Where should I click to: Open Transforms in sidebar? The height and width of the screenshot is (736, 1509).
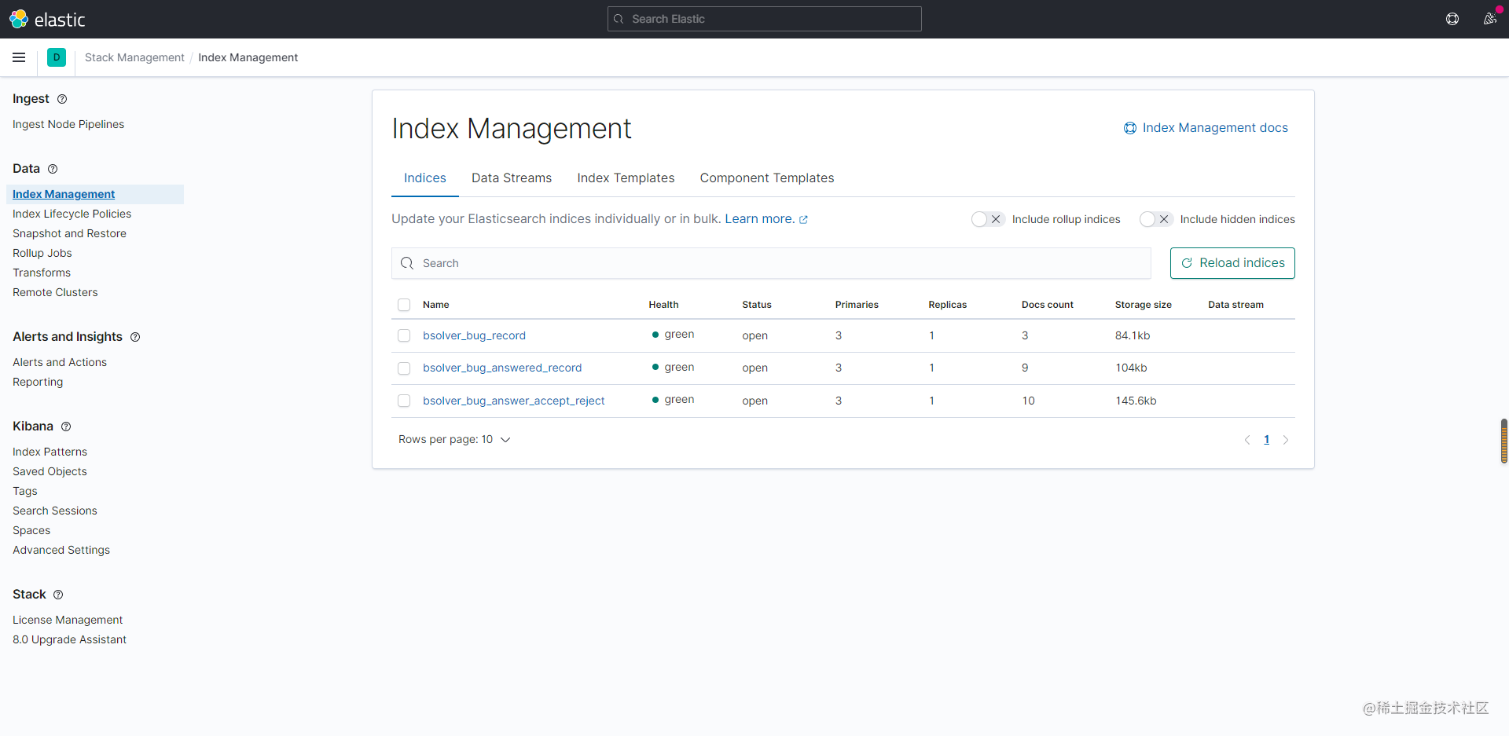click(x=42, y=273)
